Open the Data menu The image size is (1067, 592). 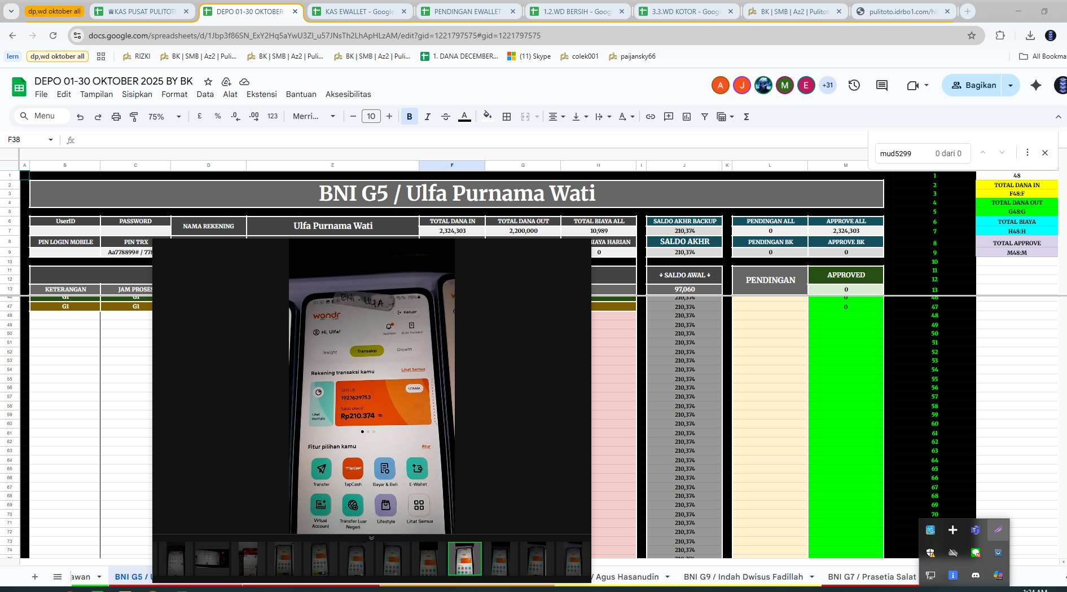click(205, 94)
